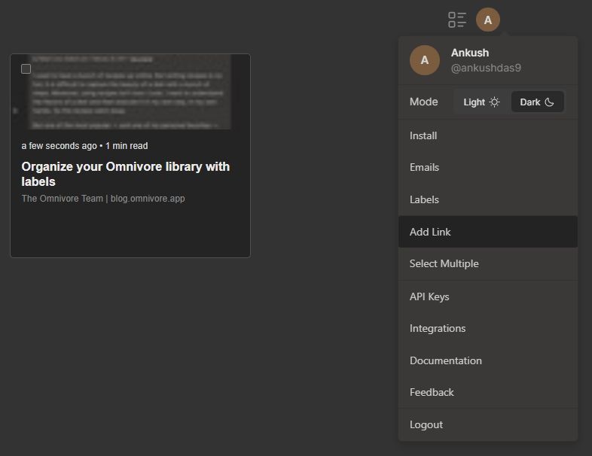Click Feedback in the menu
This screenshot has height=456, width=592.
(432, 393)
